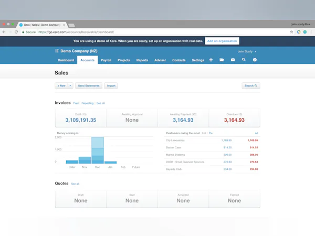Screen dimensions: 315x236
Task: Open a new browser tab
Action: [x=71, y=25]
